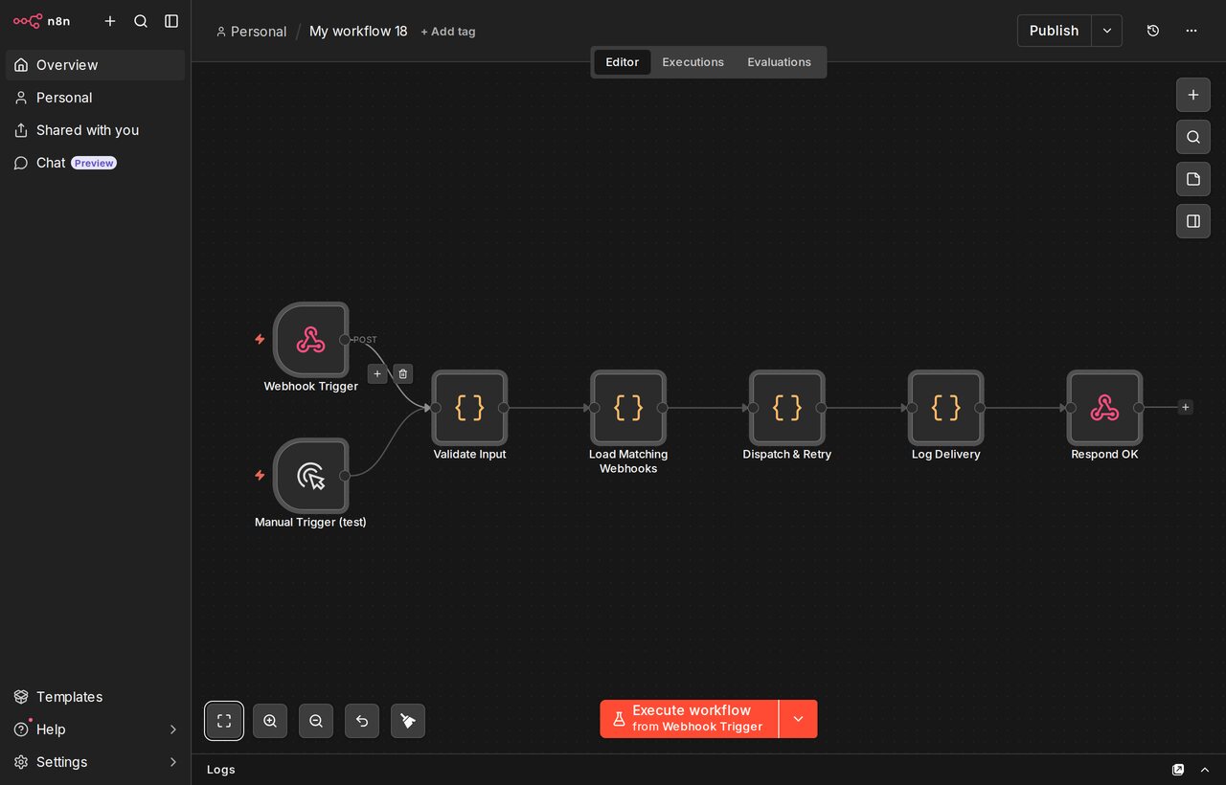Select the Load Matching Webhooks node
The height and width of the screenshot is (785, 1226).
point(628,408)
